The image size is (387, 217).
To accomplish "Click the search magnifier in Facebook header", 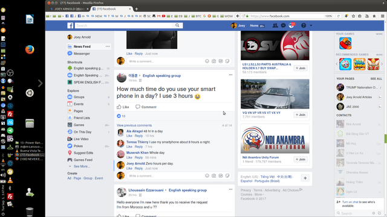I will point(177,25).
